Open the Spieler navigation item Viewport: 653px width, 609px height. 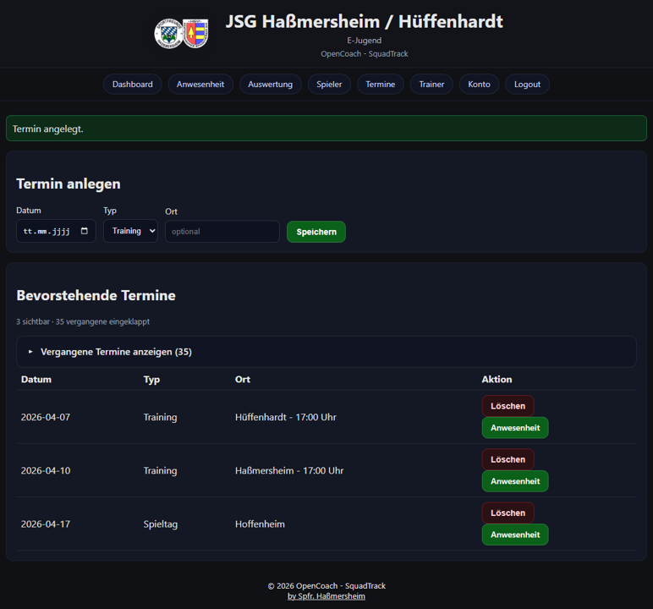(x=329, y=84)
